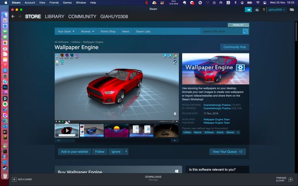Open the Apple menu
The image size is (298, 186).
(x=6, y=3)
